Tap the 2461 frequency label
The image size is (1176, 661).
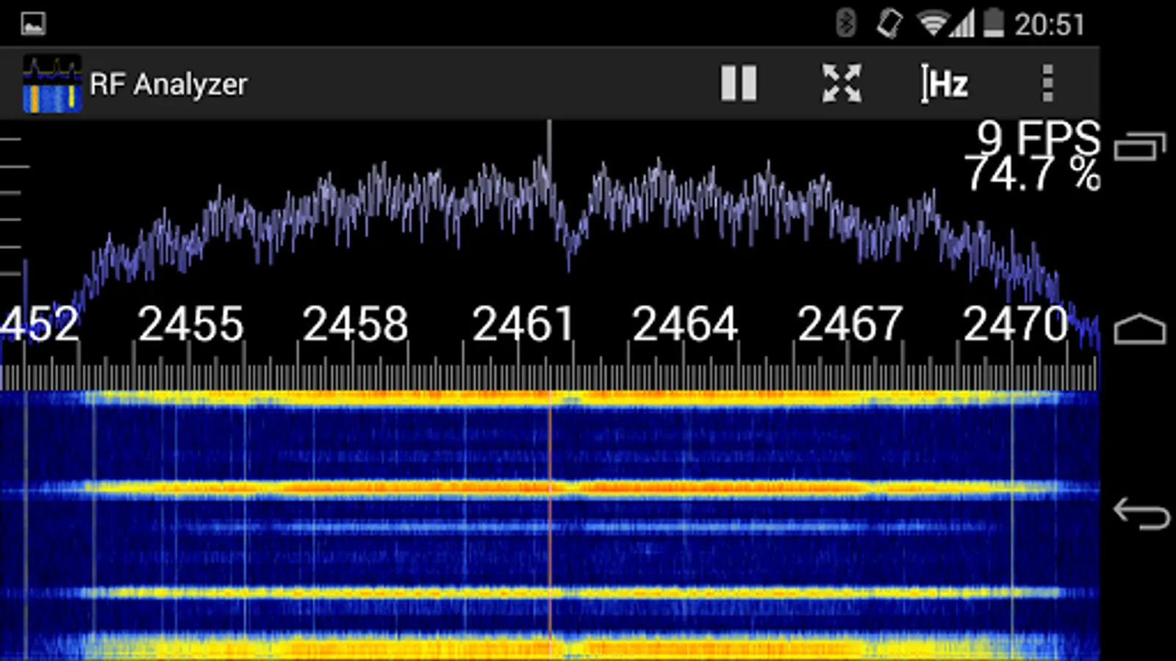click(523, 324)
